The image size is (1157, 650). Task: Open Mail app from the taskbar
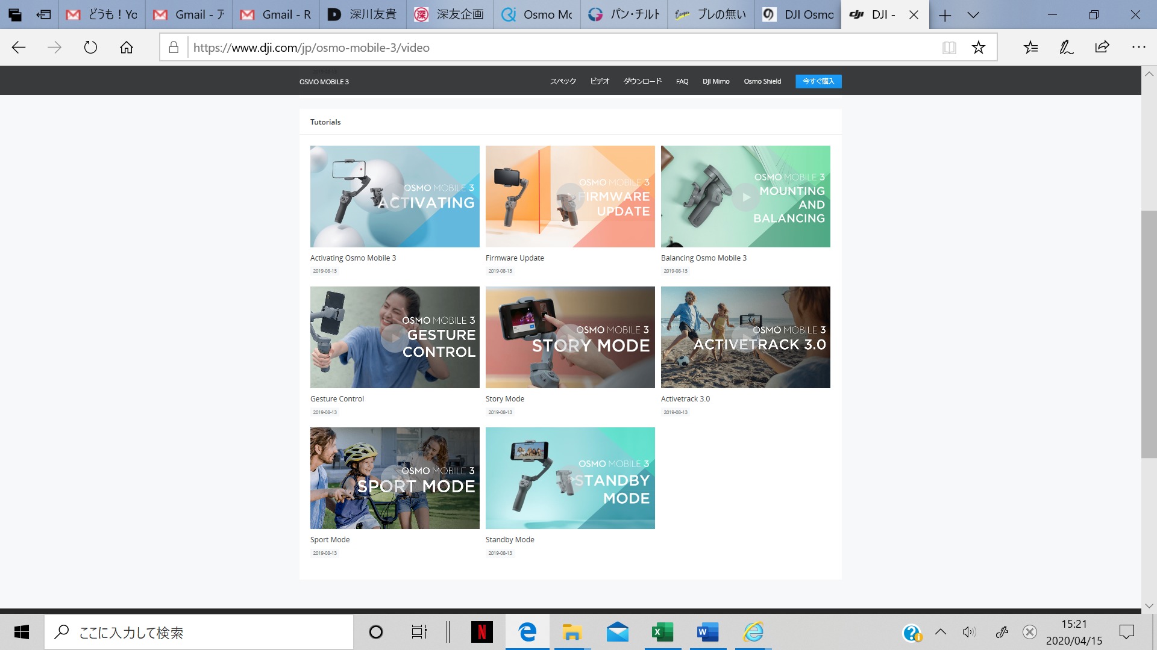point(617,632)
